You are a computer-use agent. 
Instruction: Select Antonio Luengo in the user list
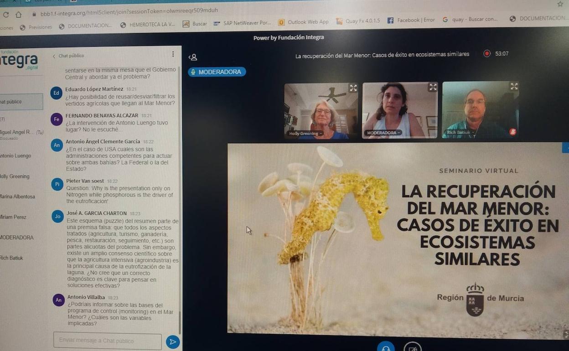16,156
